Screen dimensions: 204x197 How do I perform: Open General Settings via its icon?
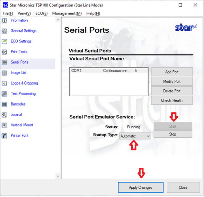coord(4,31)
